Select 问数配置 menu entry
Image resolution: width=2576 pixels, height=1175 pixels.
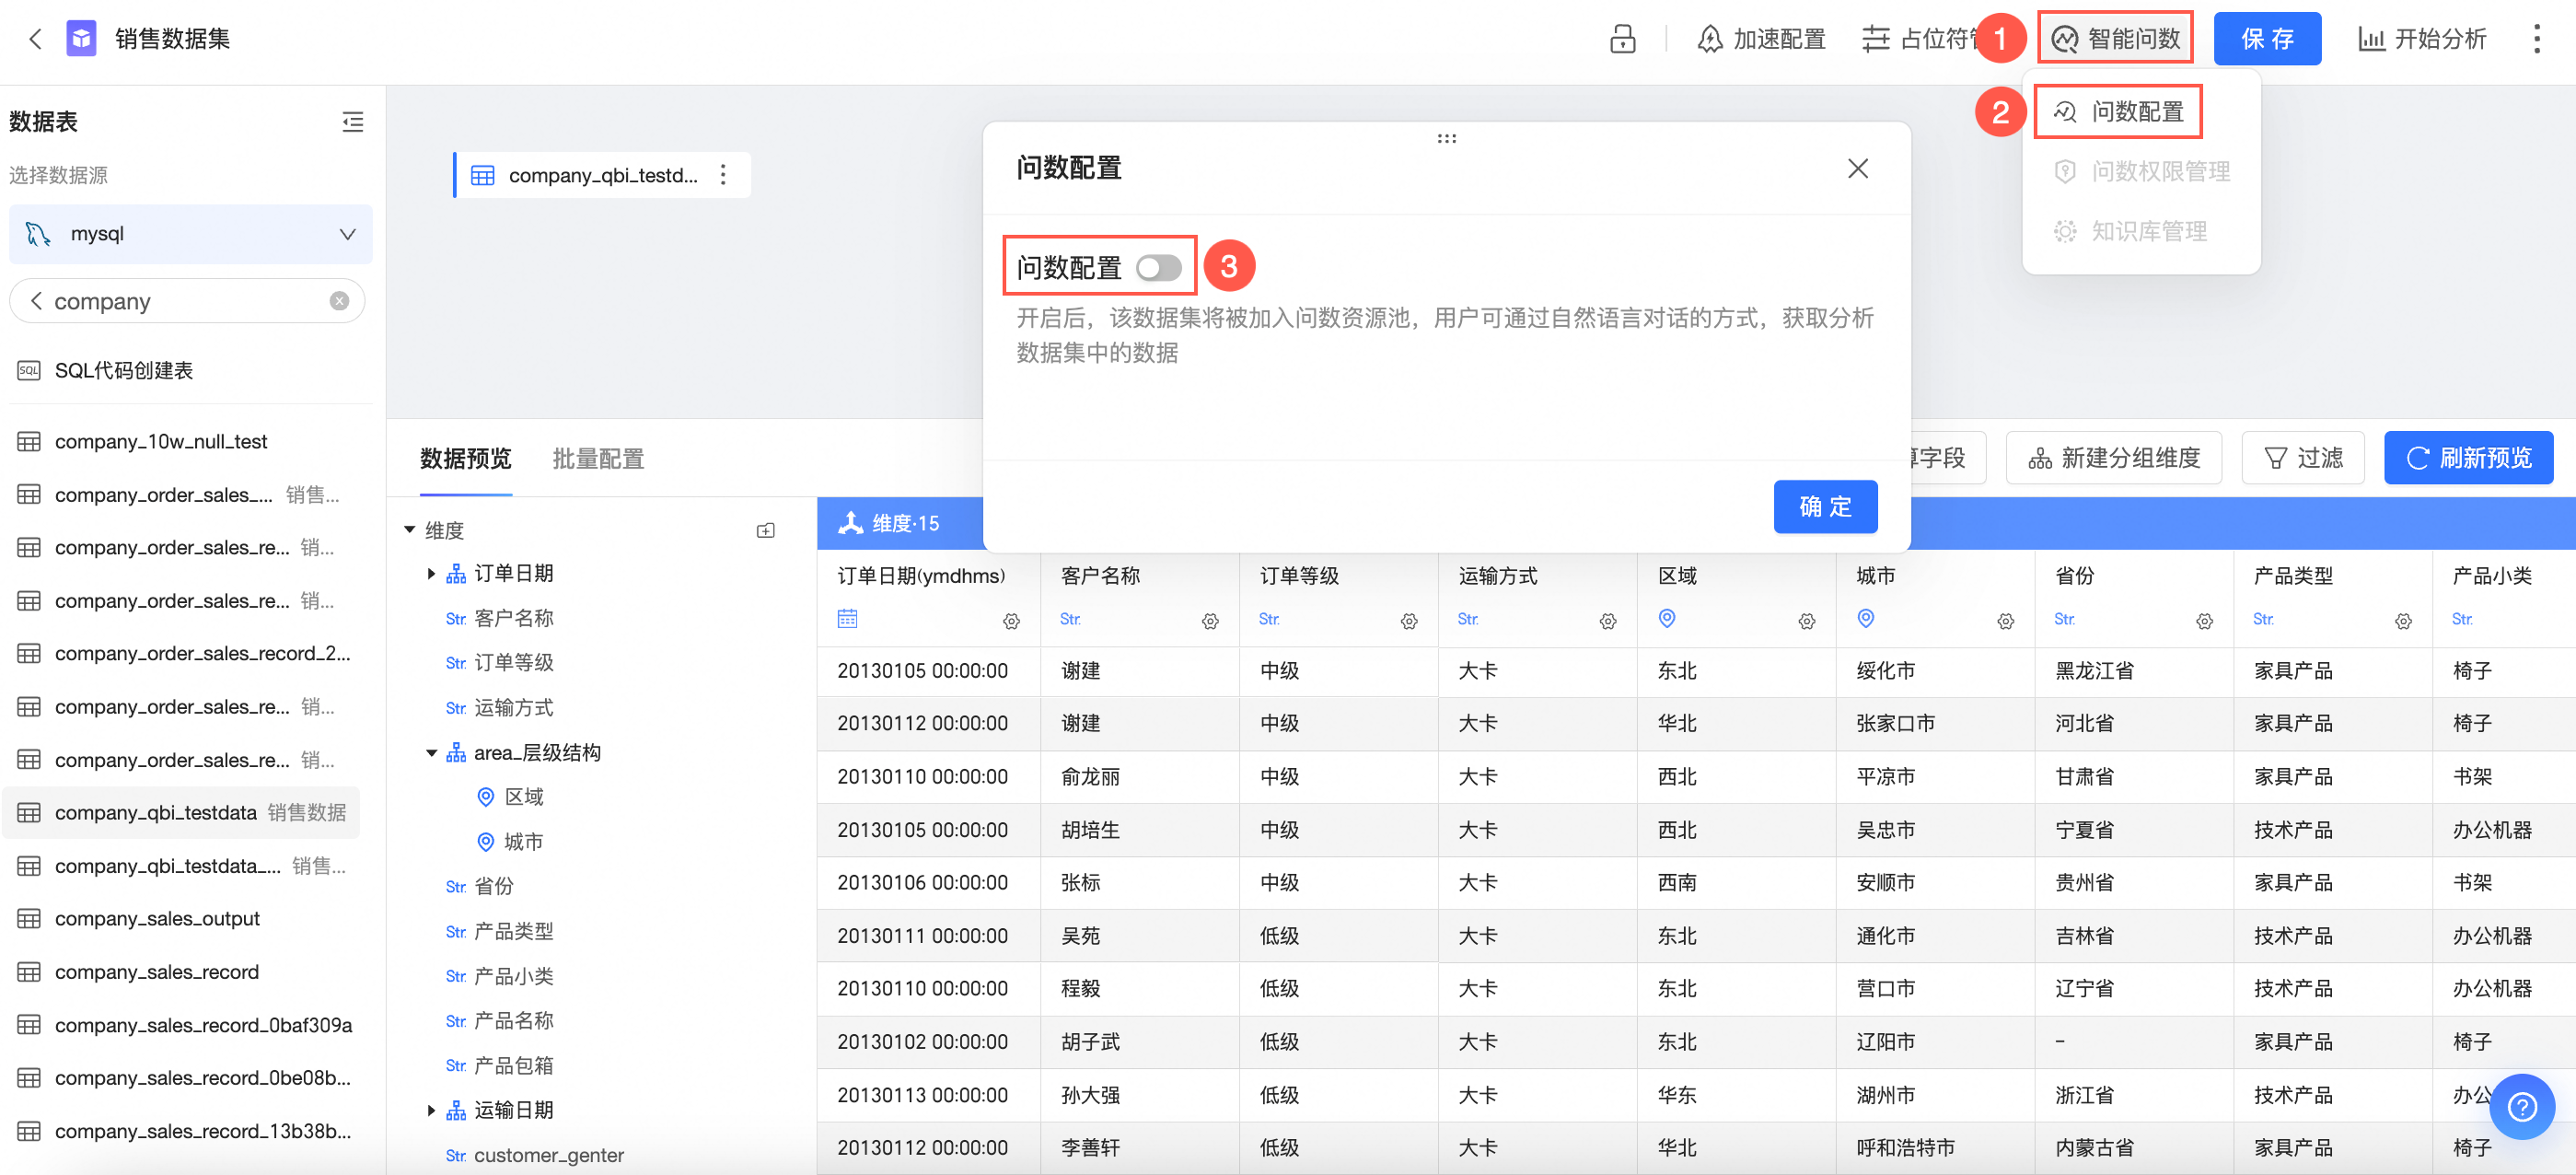tap(2118, 111)
